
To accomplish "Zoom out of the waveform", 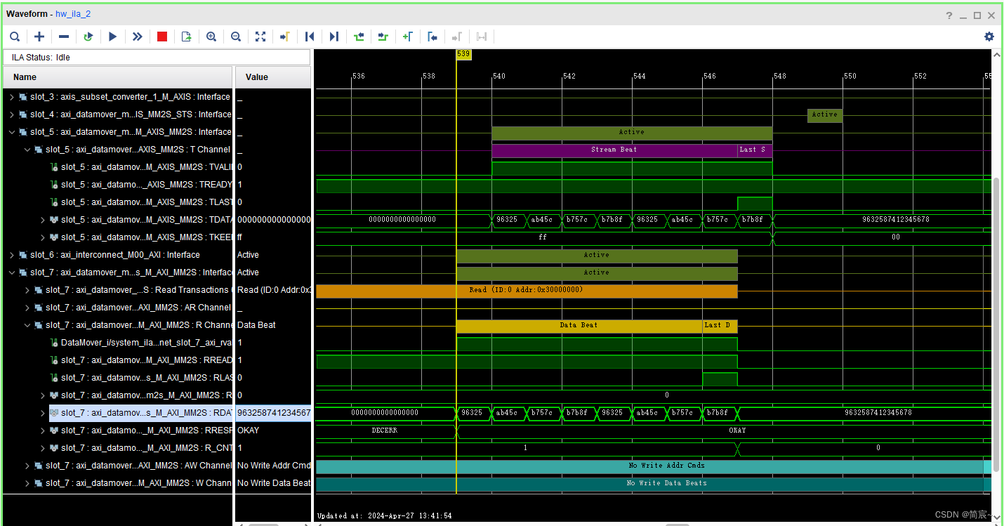I will 236,37.
